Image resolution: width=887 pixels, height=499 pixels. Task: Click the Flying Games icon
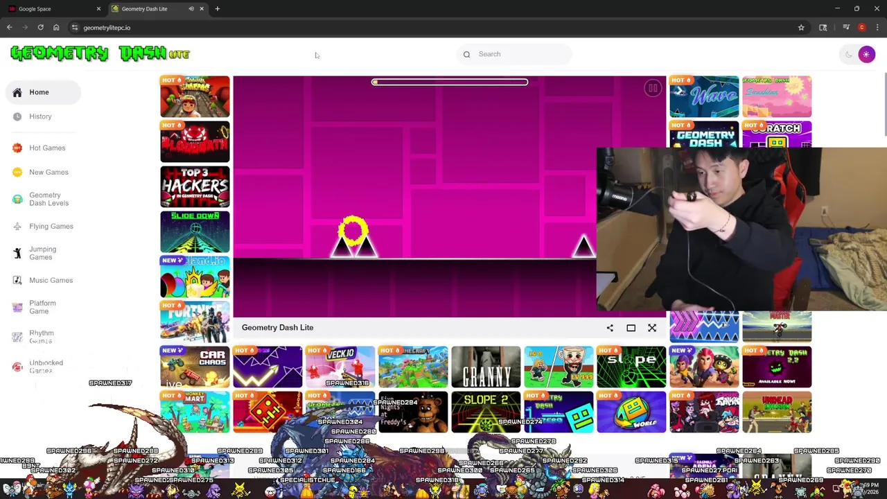[17, 226]
